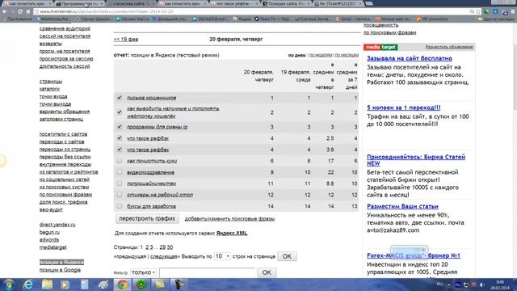Switch to the 'Re: [Ticket#...' browser tab

(338, 3)
